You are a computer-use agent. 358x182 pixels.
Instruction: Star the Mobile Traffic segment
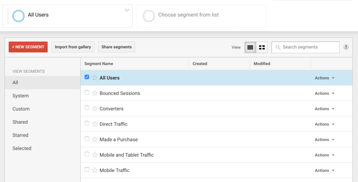tap(94, 170)
